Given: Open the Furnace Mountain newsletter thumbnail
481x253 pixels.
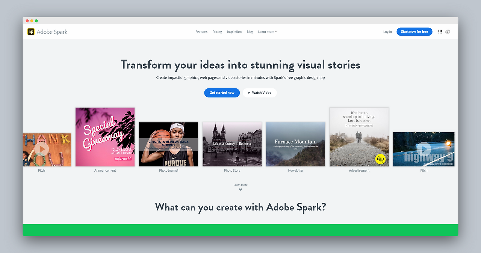Looking at the screenshot, I should tap(296, 144).
